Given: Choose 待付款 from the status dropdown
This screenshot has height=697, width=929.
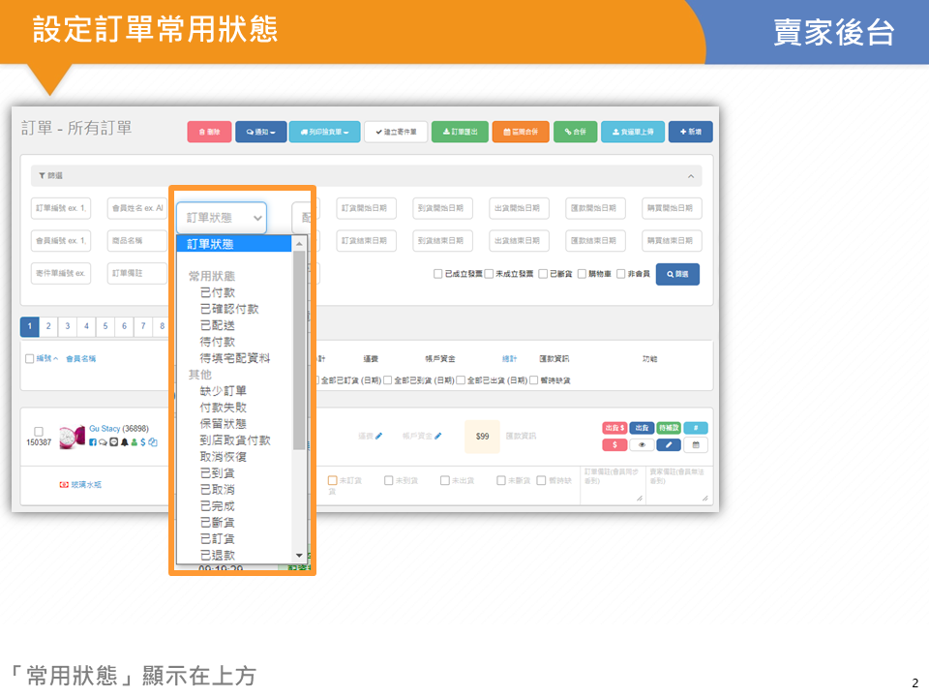Looking at the screenshot, I should point(217,342).
